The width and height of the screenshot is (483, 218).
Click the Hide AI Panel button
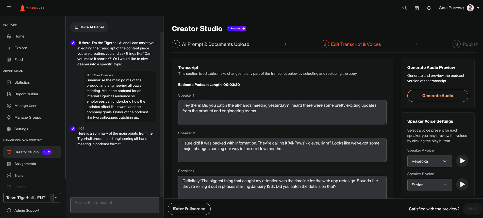pyautogui.click(x=89, y=27)
